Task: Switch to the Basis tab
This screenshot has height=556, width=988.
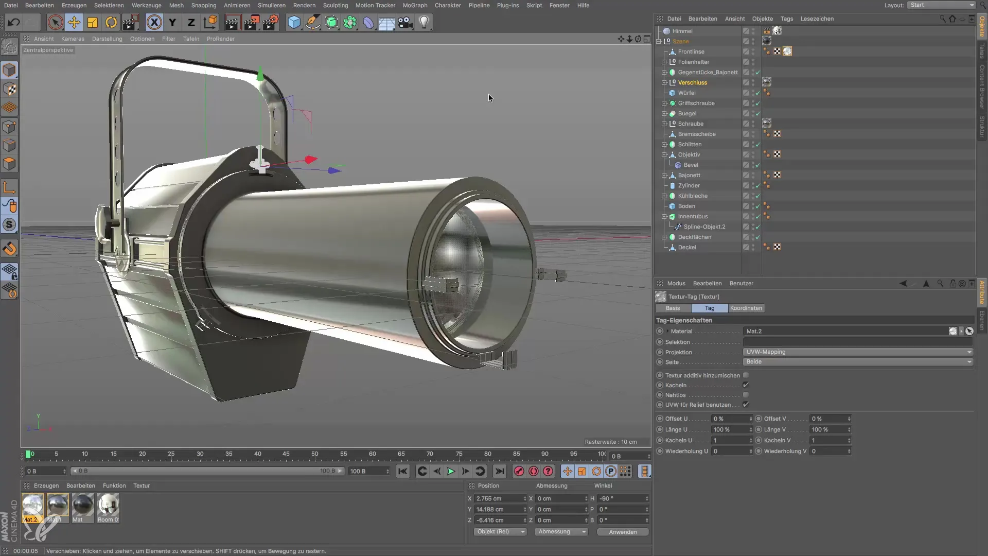Action: pos(673,308)
